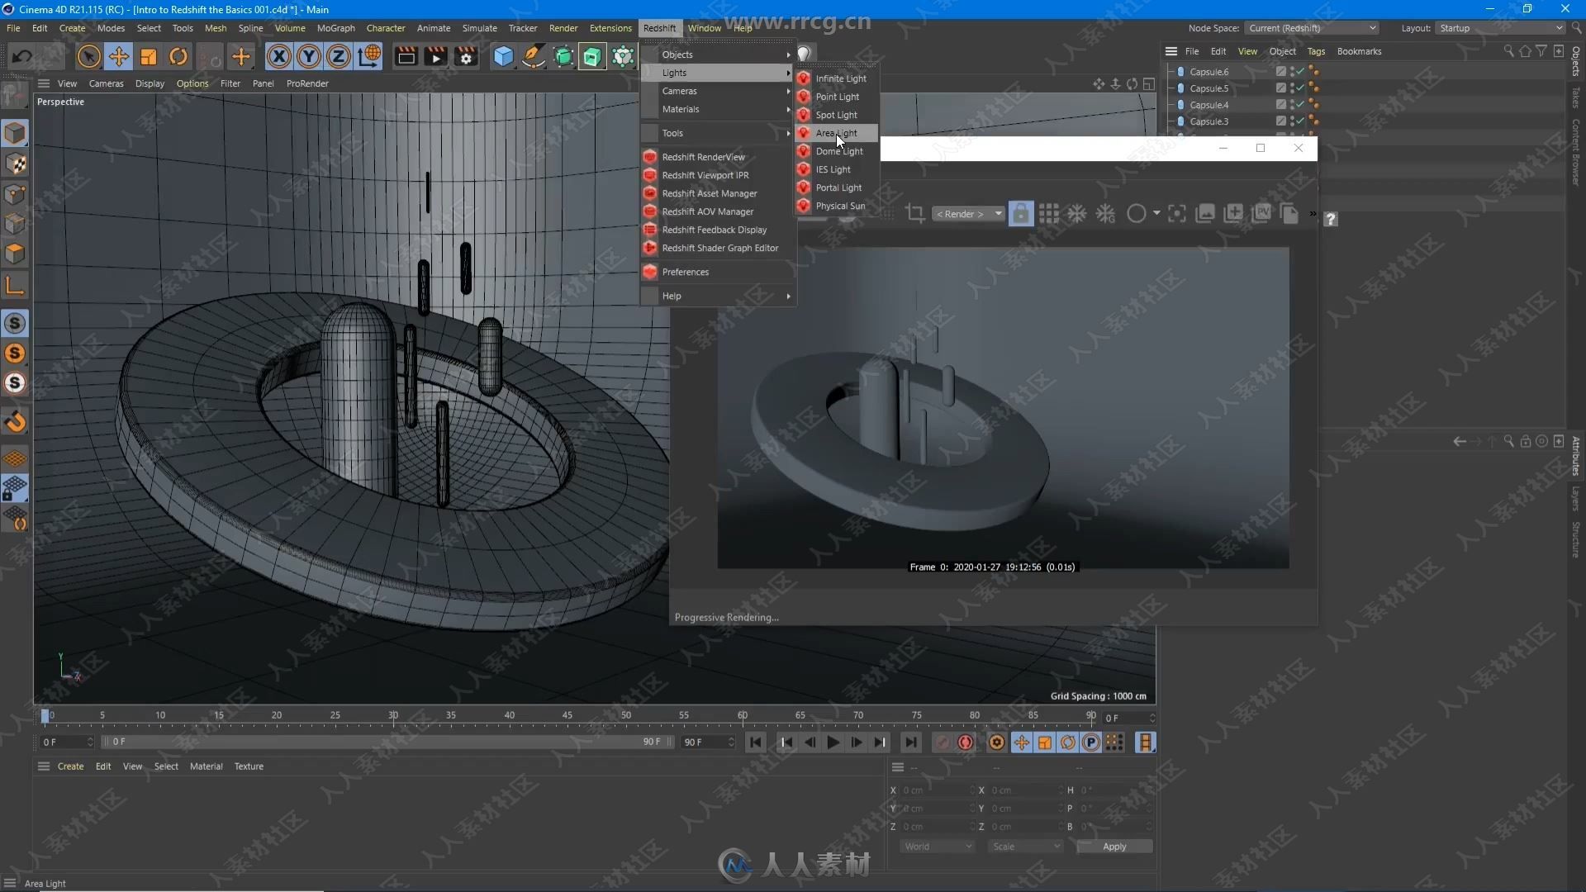Drag timeline frame position marker
The height and width of the screenshot is (892, 1586).
(x=47, y=715)
